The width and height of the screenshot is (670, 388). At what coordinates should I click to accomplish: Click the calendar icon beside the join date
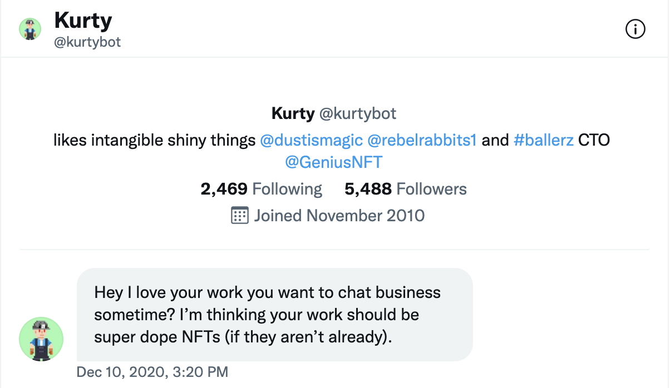pyautogui.click(x=239, y=215)
